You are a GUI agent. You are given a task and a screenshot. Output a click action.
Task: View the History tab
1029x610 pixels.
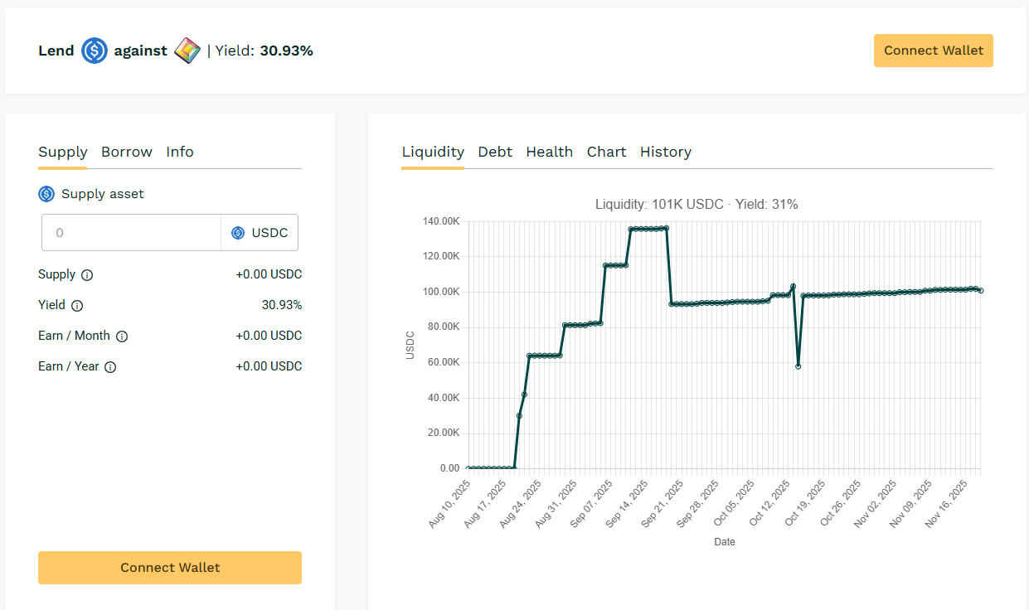(x=665, y=152)
